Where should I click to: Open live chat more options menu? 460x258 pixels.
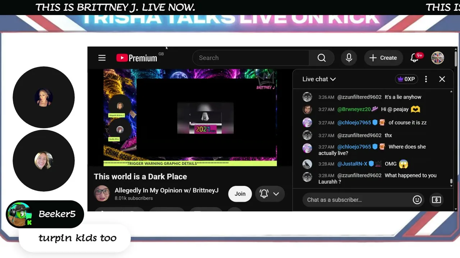click(x=426, y=79)
